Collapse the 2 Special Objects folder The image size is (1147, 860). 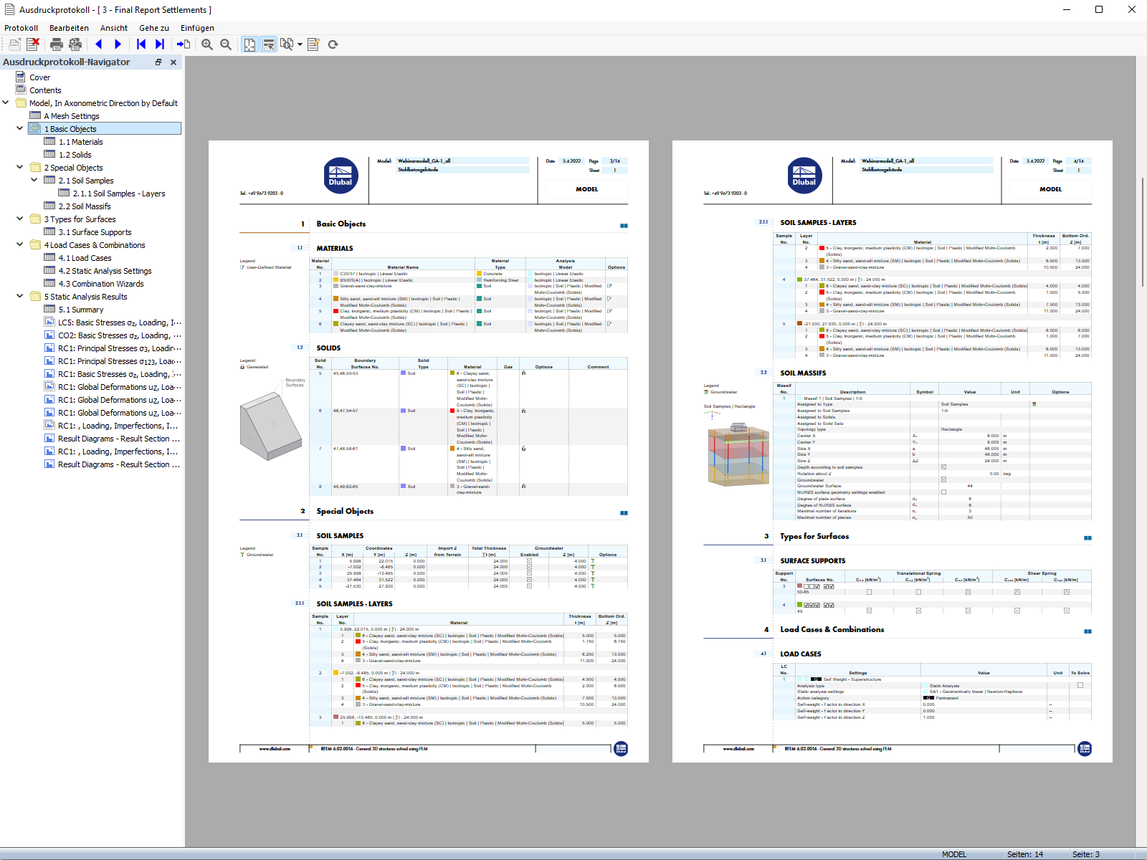20,167
